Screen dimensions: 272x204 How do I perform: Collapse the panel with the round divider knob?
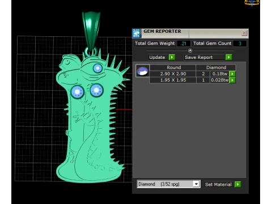(190, 50)
